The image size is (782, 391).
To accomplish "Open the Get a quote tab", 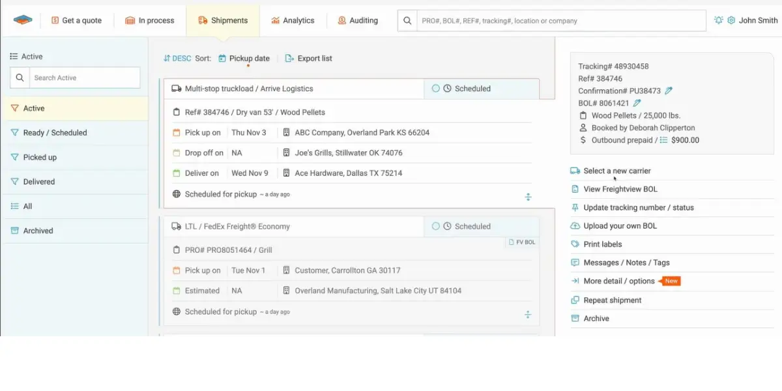I will click(x=76, y=21).
